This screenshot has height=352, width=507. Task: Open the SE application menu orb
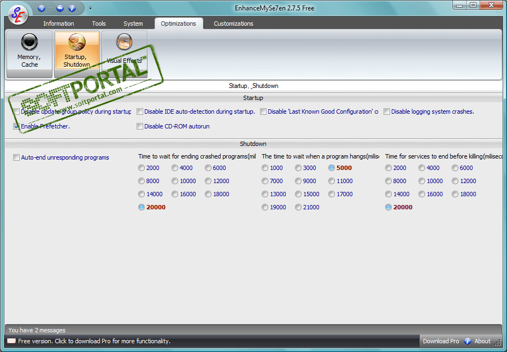coord(19,14)
